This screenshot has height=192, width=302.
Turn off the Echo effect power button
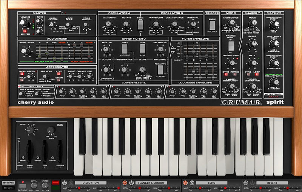(185, 183)
